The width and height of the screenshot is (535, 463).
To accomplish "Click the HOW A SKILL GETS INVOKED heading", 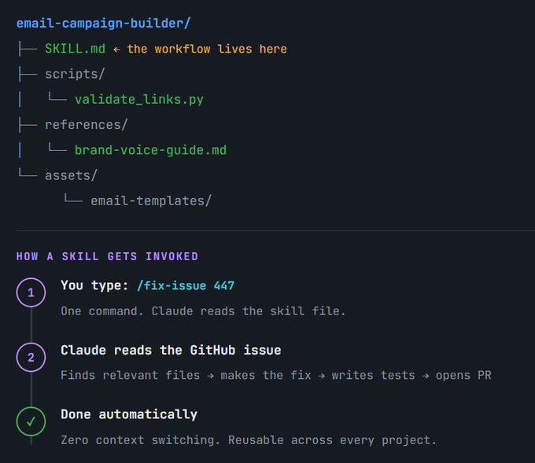I will (107, 256).
